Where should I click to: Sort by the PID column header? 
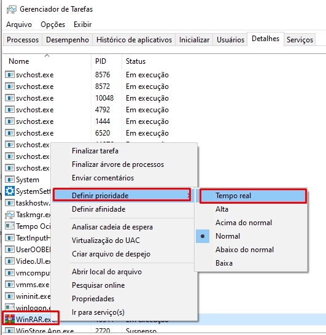click(x=106, y=61)
